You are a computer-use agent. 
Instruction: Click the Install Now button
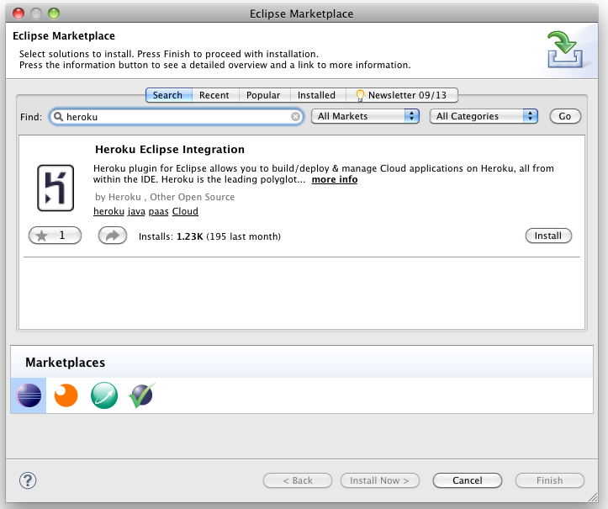tap(379, 480)
